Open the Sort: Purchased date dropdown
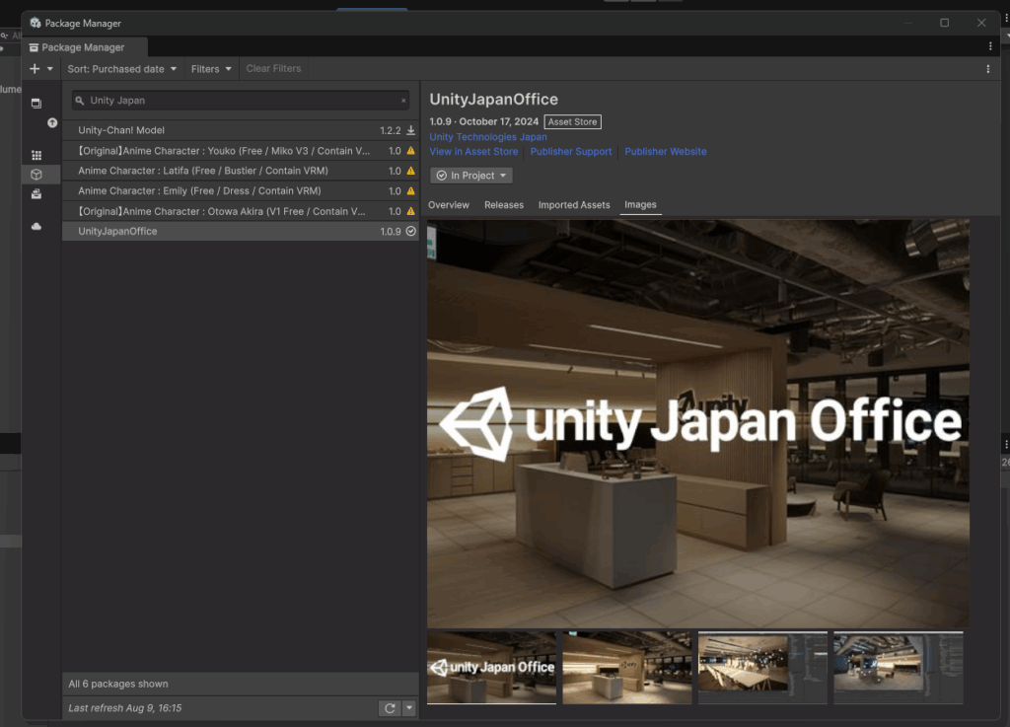The image size is (1010, 727). tap(121, 69)
